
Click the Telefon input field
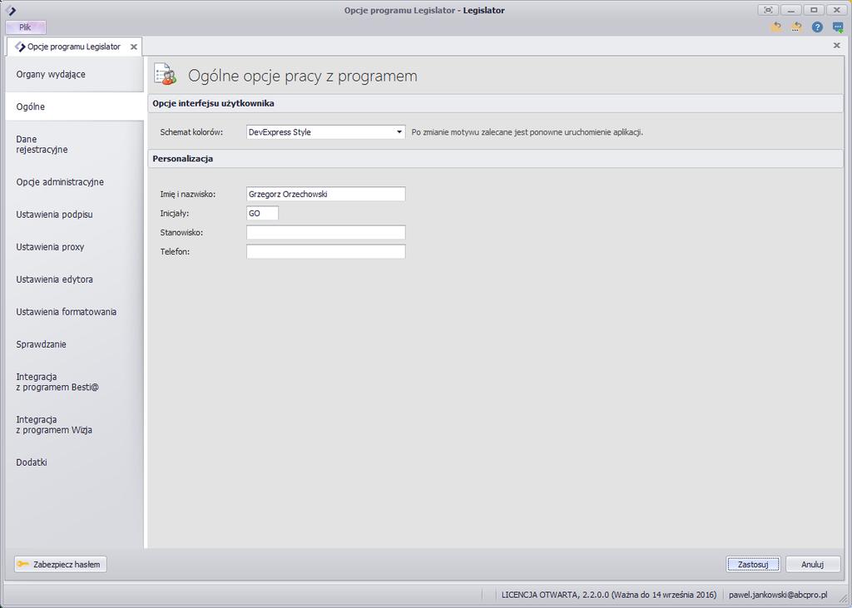(325, 251)
